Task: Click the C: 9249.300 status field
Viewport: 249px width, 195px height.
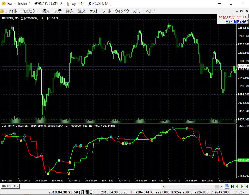Action: tap(220, 192)
